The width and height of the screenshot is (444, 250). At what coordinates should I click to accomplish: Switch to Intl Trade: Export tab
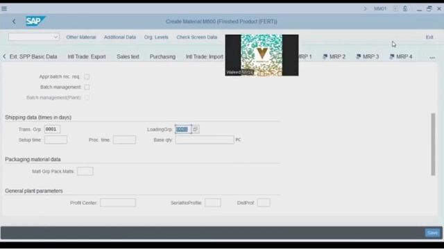[x=87, y=57]
